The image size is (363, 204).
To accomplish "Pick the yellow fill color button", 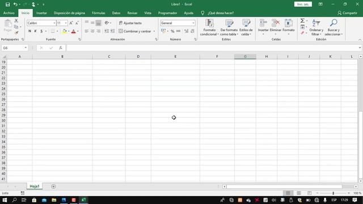I will [x=65, y=31].
